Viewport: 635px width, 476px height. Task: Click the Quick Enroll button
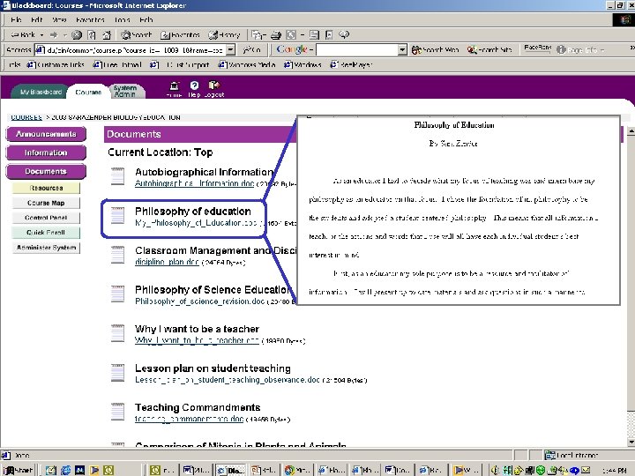pyautogui.click(x=46, y=233)
